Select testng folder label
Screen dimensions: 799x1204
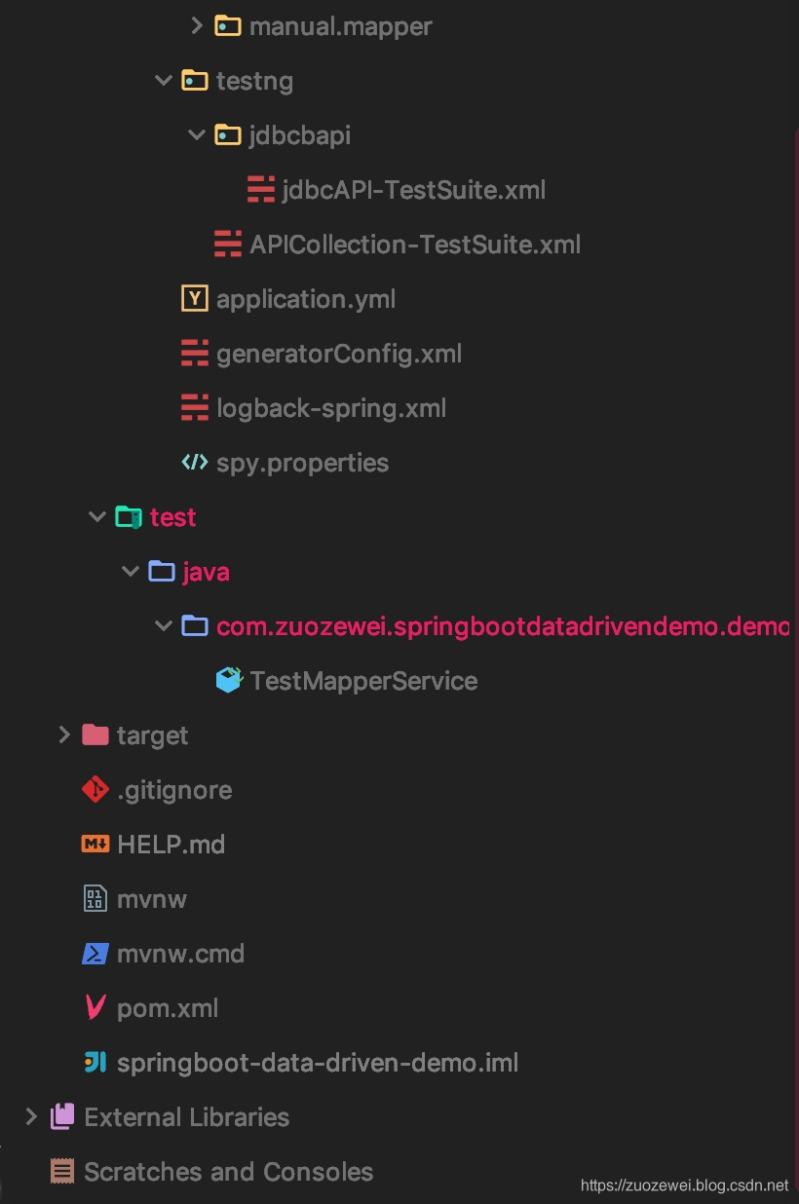pos(254,82)
